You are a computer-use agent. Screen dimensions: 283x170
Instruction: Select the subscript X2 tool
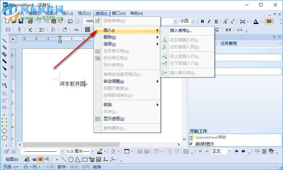(x=4, y=93)
